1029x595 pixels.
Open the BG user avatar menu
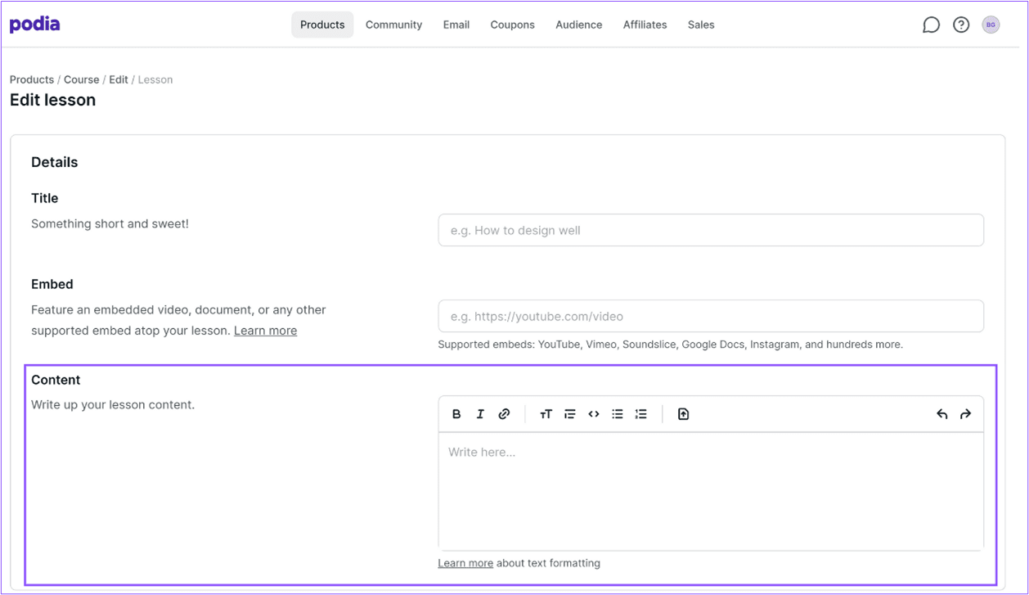[991, 25]
